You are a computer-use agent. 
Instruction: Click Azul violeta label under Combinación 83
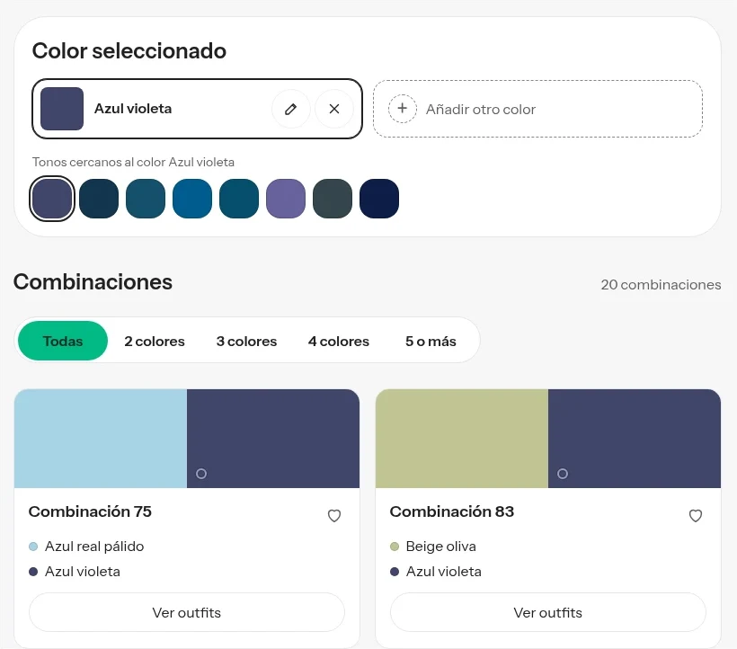point(444,572)
